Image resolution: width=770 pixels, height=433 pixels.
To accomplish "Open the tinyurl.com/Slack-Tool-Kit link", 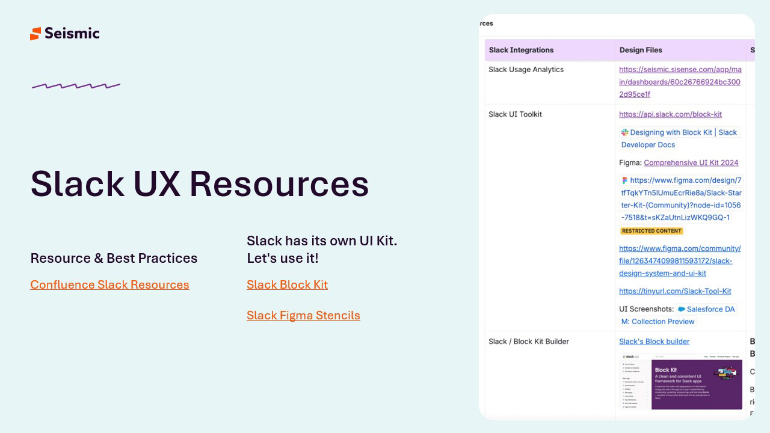I will point(675,291).
